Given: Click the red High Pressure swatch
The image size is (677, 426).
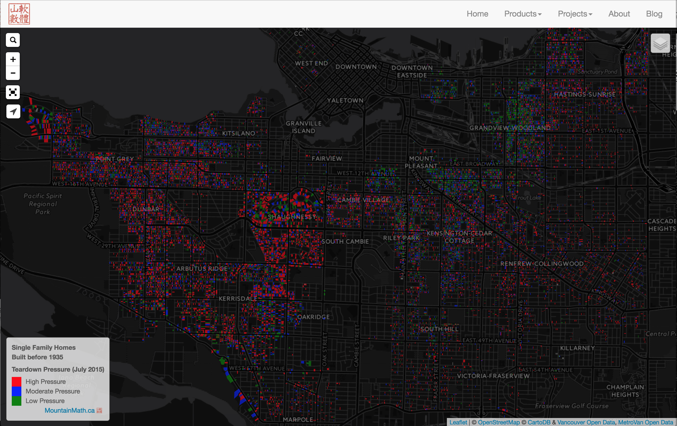Looking at the screenshot, I should (16, 382).
